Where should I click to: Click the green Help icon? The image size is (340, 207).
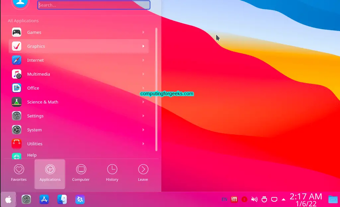click(17, 156)
